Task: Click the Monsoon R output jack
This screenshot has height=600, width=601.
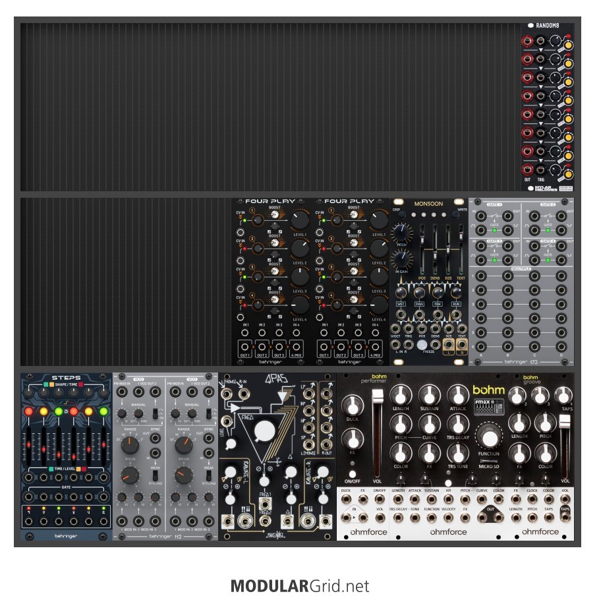Action: pos(462,344)
